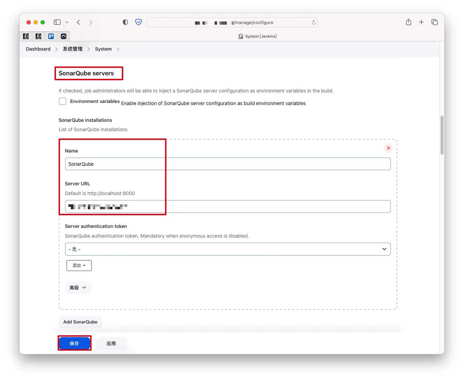464x380 pixels.
Task: Expand the chevron after the System breadcrumb
Action: tap(118, 49)
